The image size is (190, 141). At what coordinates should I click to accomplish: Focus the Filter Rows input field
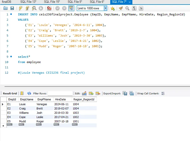[x=60, y=93]
